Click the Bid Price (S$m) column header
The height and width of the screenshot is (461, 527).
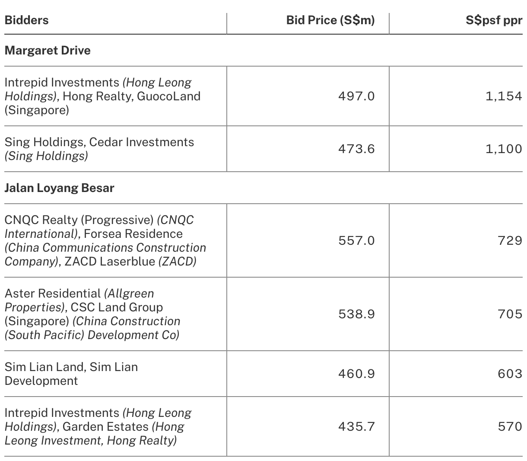point(330,20)
